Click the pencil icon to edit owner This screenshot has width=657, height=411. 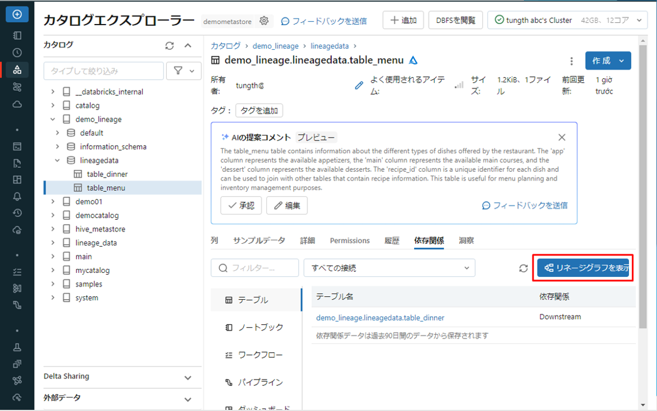click(359, 86)
